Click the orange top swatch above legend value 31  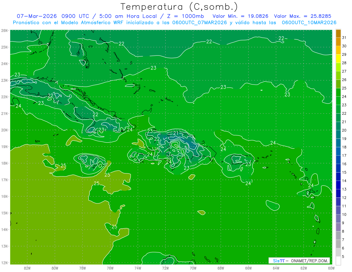(x=338, y=33)
